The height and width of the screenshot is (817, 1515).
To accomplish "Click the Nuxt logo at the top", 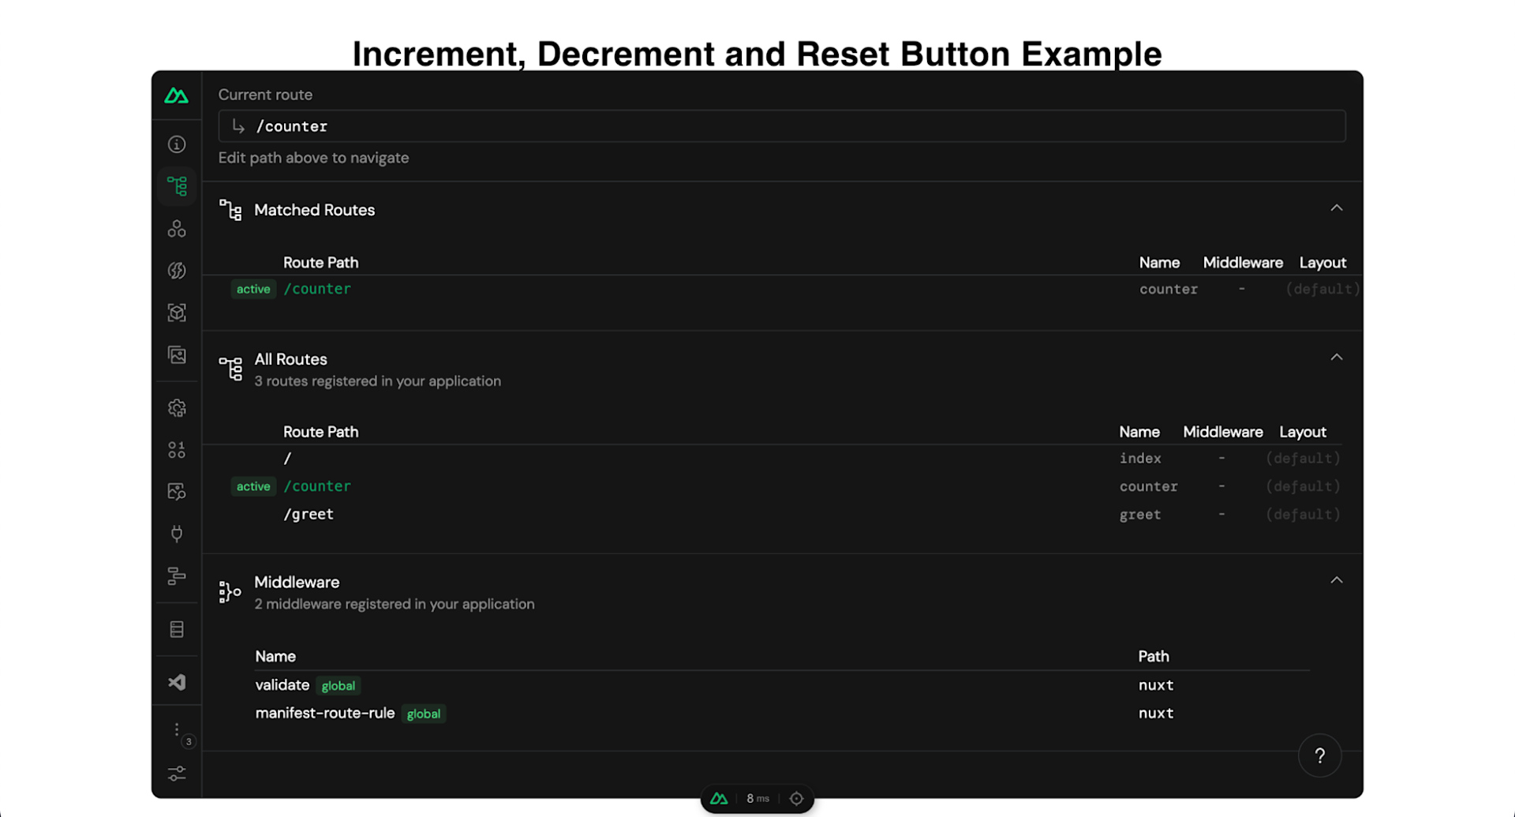I will 176,96.
